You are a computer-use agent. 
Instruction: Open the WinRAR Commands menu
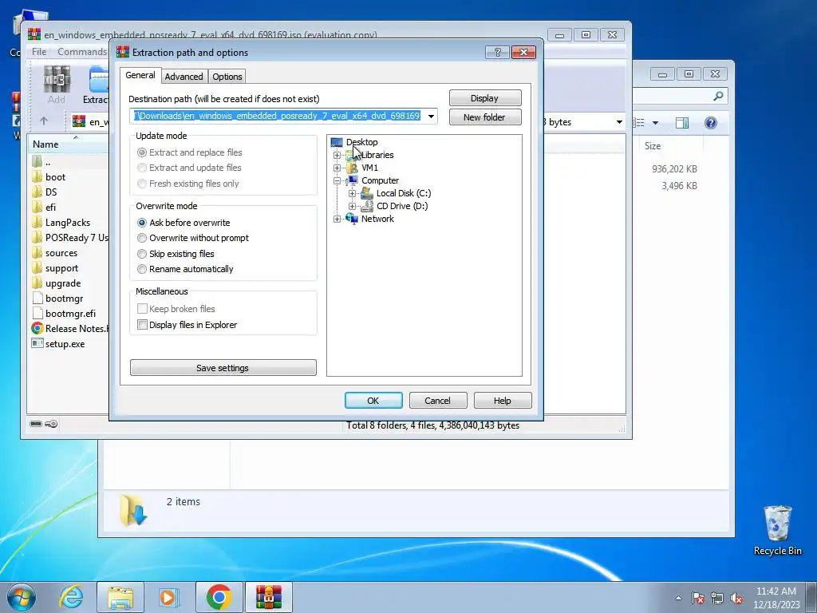pyautogui.click(x=82, y=52)
